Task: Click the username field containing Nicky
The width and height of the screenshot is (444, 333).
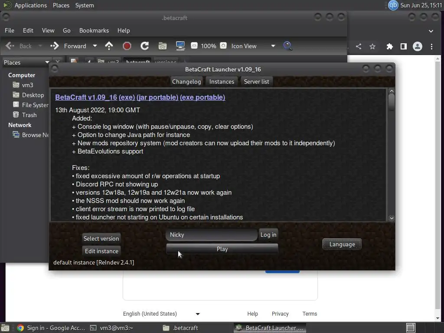Action: click(x=212, y=235)
